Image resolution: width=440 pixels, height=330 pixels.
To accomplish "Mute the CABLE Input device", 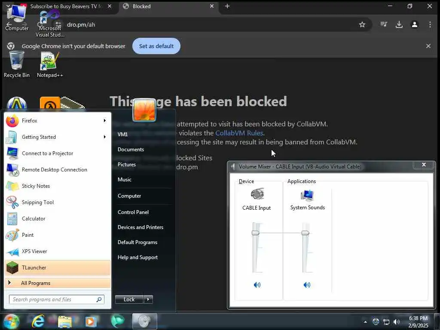I will 257,285.
